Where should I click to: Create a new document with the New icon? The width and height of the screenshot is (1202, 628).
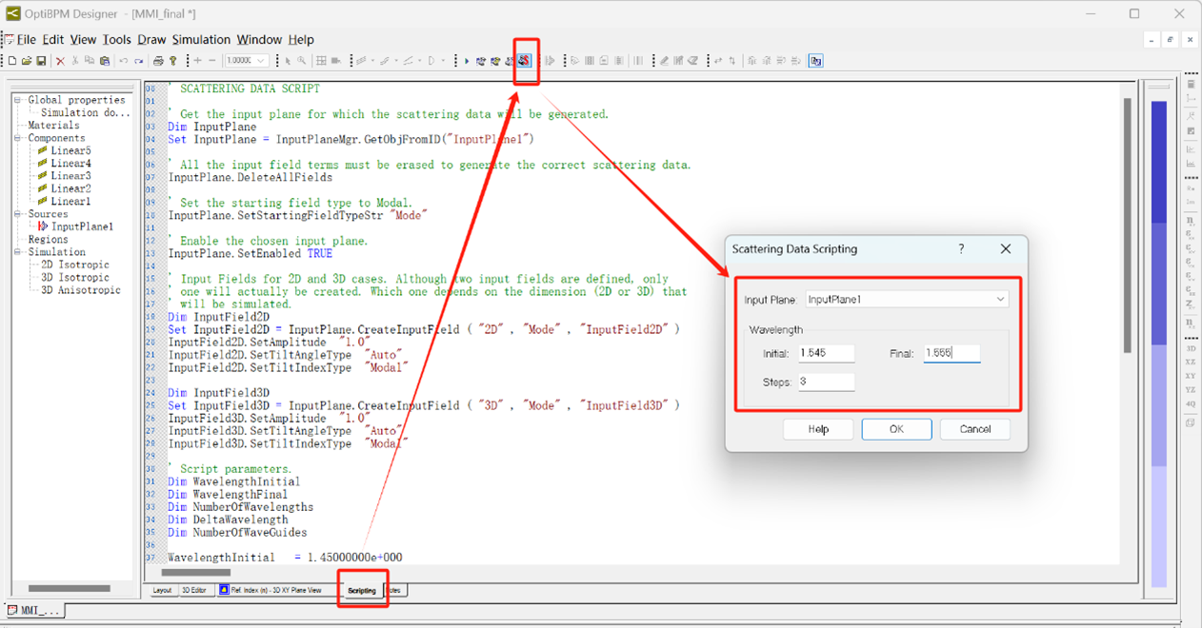pos(12,61)
